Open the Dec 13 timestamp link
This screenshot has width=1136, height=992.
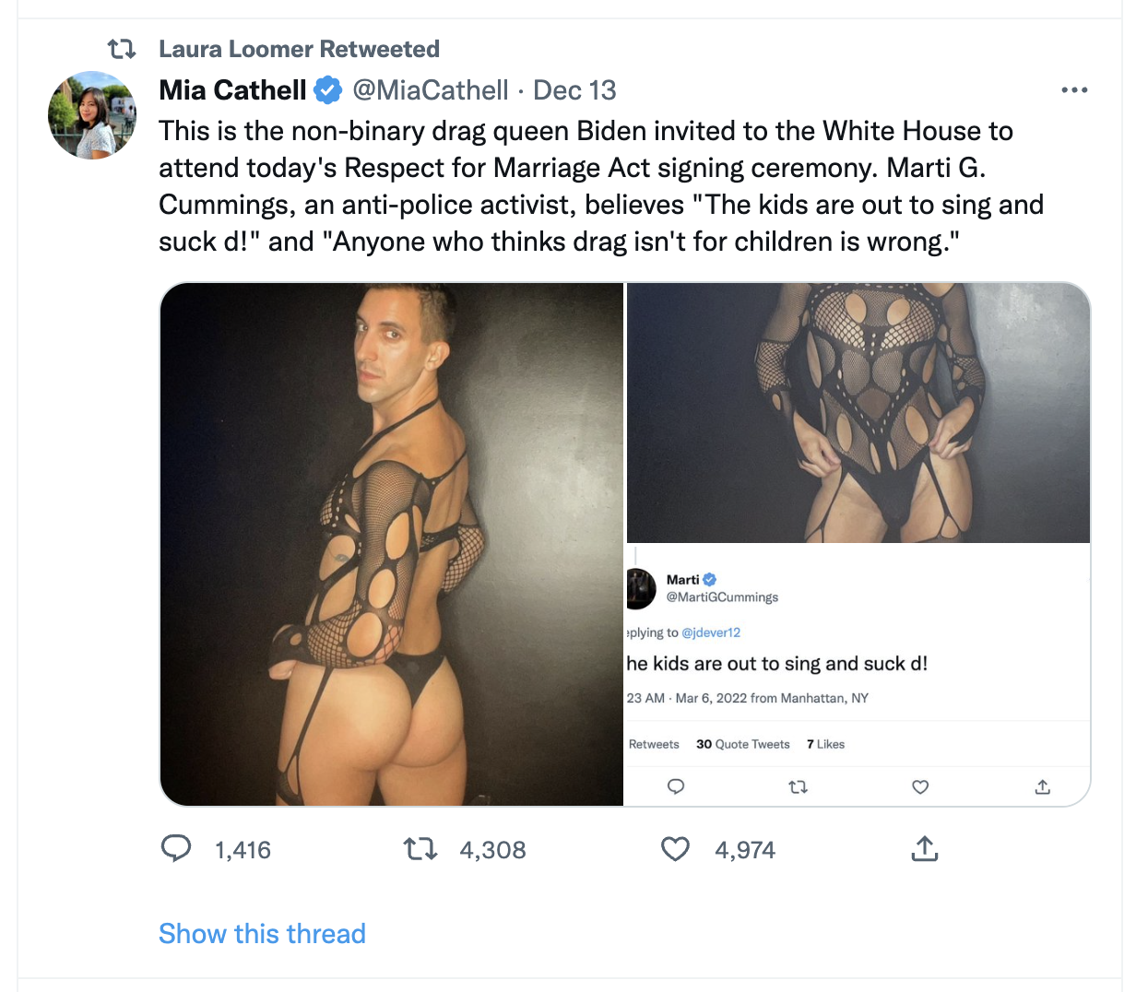click(574, 90)
